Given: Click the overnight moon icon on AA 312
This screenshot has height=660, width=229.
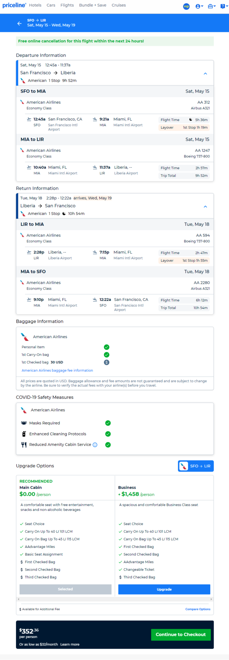Looking at the screenshot, I should tap(191, 120).
